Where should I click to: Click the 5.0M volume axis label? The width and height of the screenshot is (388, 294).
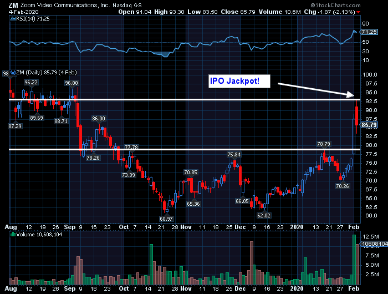pyautogui.click(x=372, y=265)
